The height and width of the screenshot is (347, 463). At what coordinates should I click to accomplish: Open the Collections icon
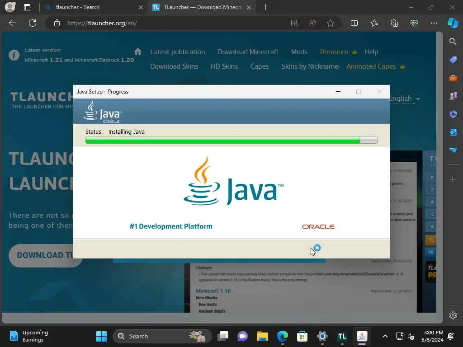pos(394,23)
